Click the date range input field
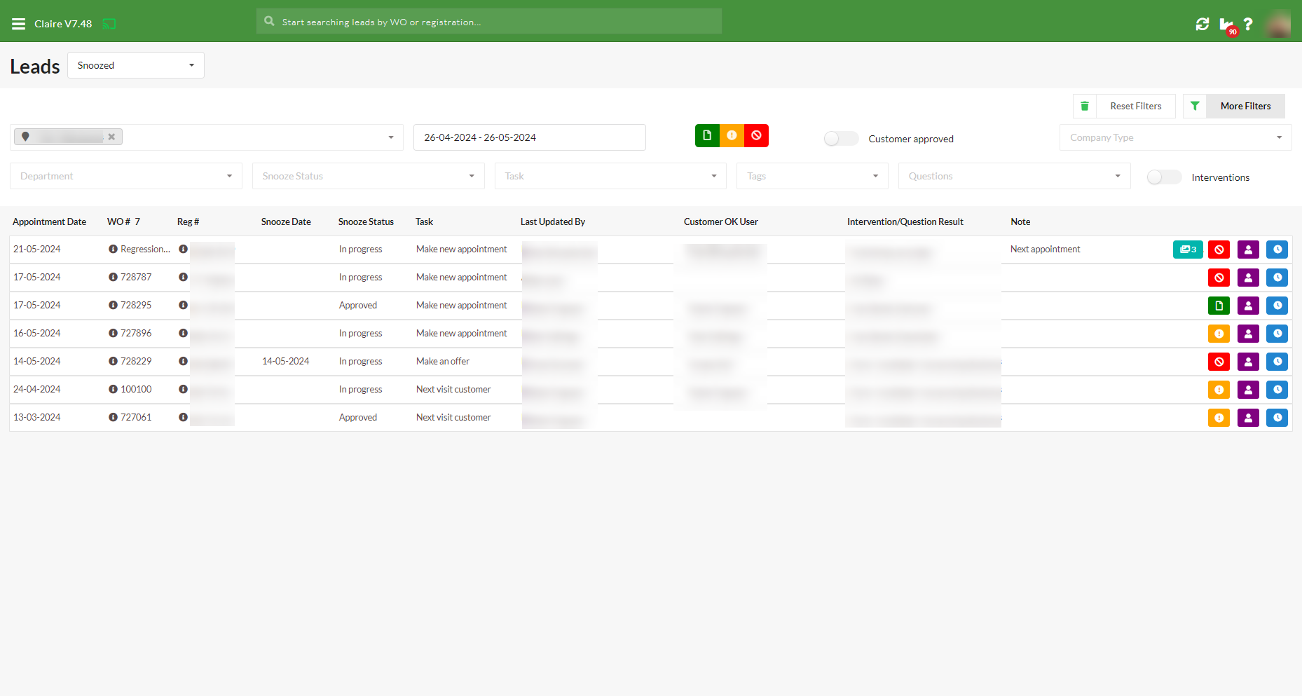 pyautogui.click(x=529, y=137)
